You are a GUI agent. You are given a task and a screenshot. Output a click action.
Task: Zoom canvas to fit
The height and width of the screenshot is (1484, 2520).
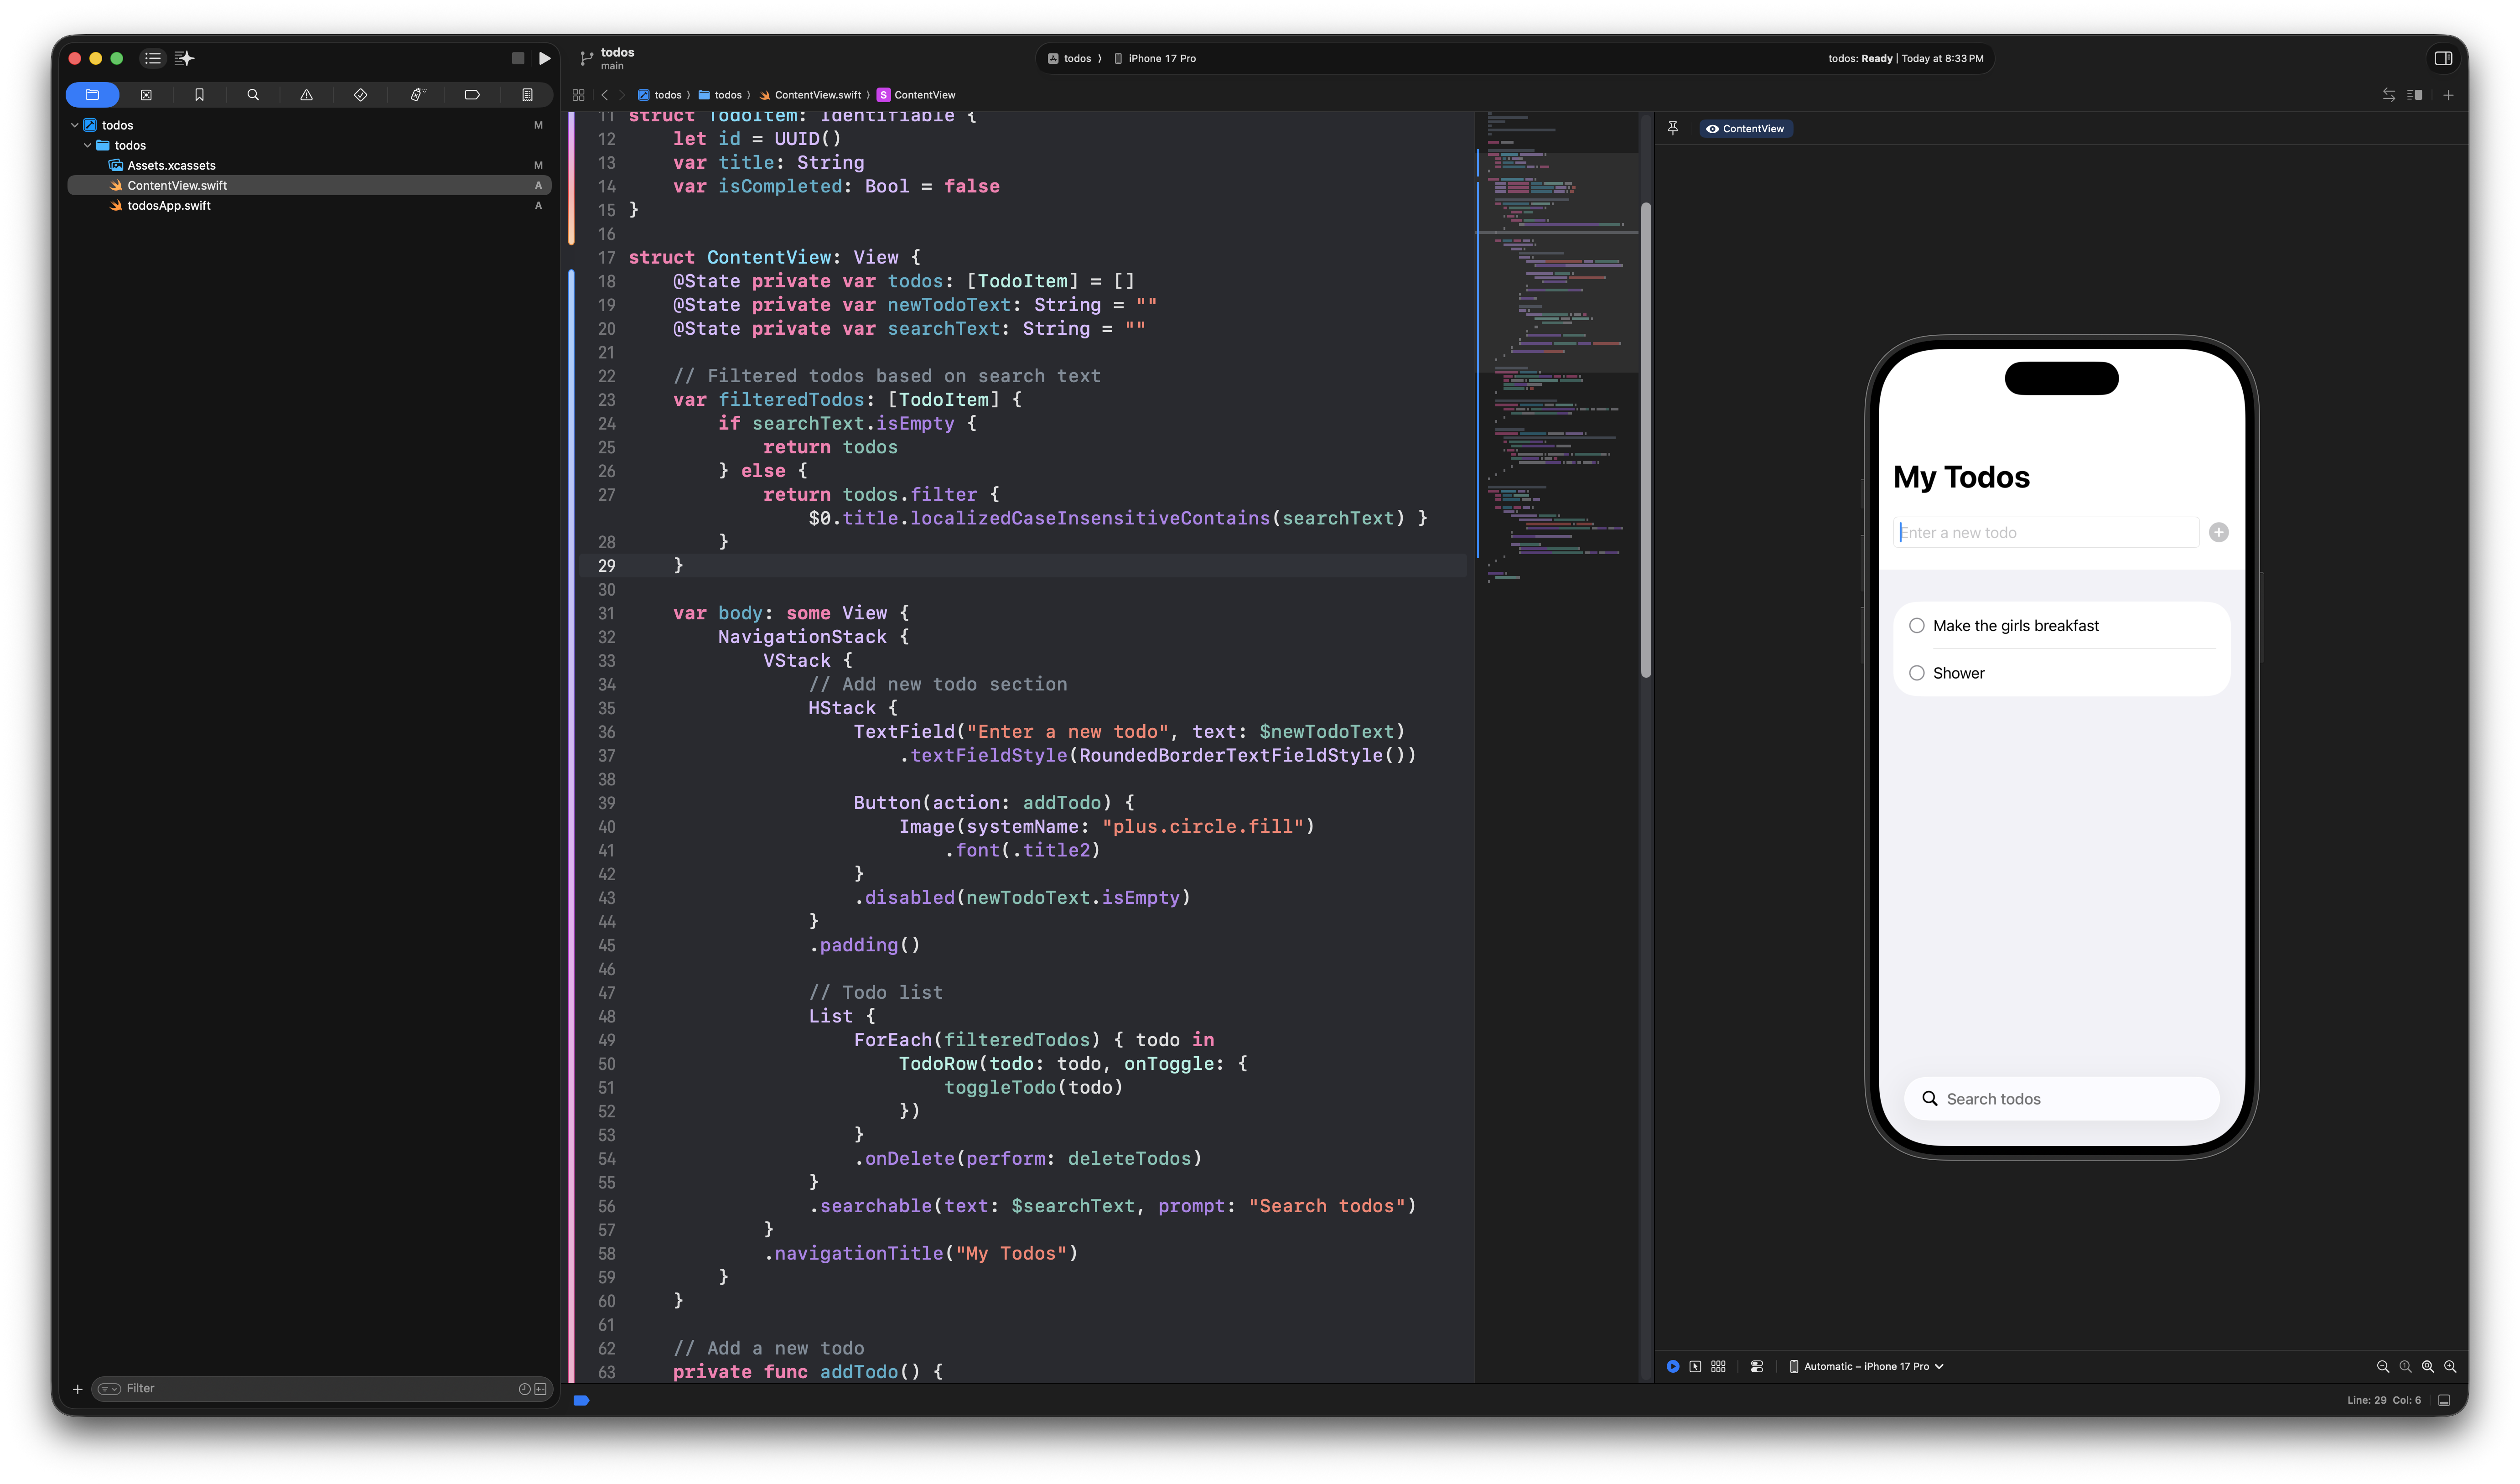(x=2428, y=1367)
